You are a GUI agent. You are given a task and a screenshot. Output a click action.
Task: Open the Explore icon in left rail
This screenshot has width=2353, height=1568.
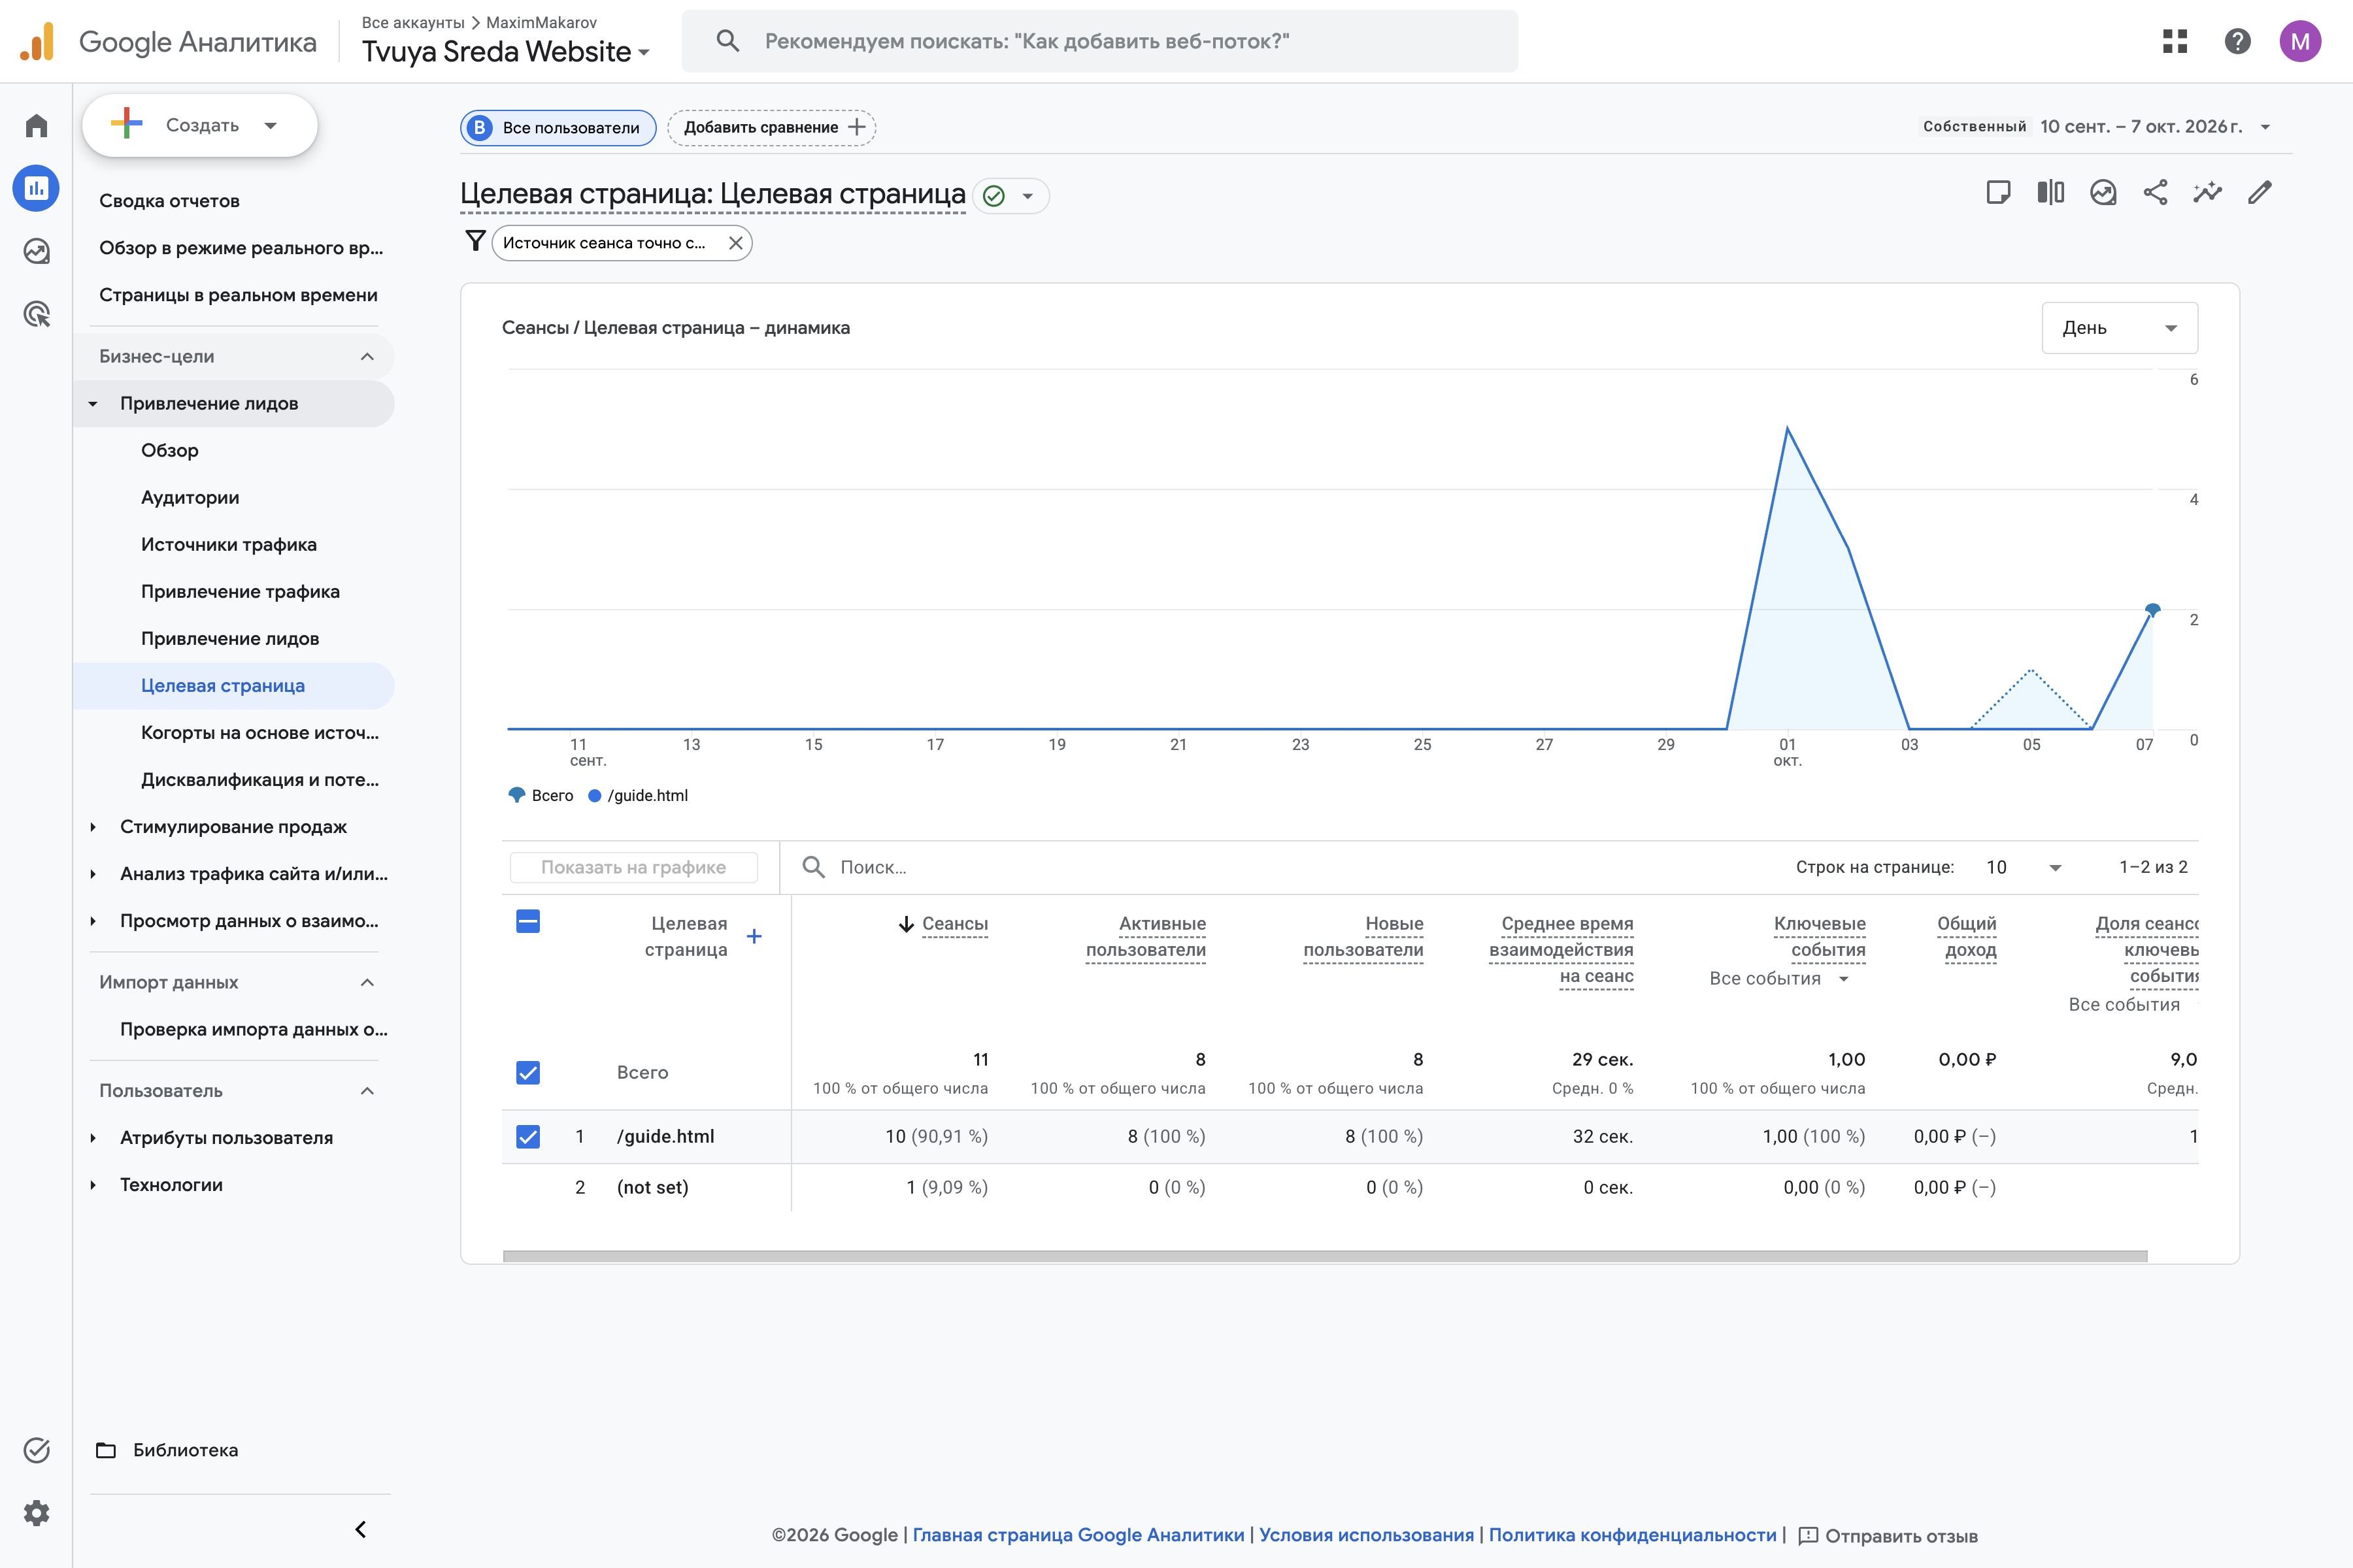[37, 251]
